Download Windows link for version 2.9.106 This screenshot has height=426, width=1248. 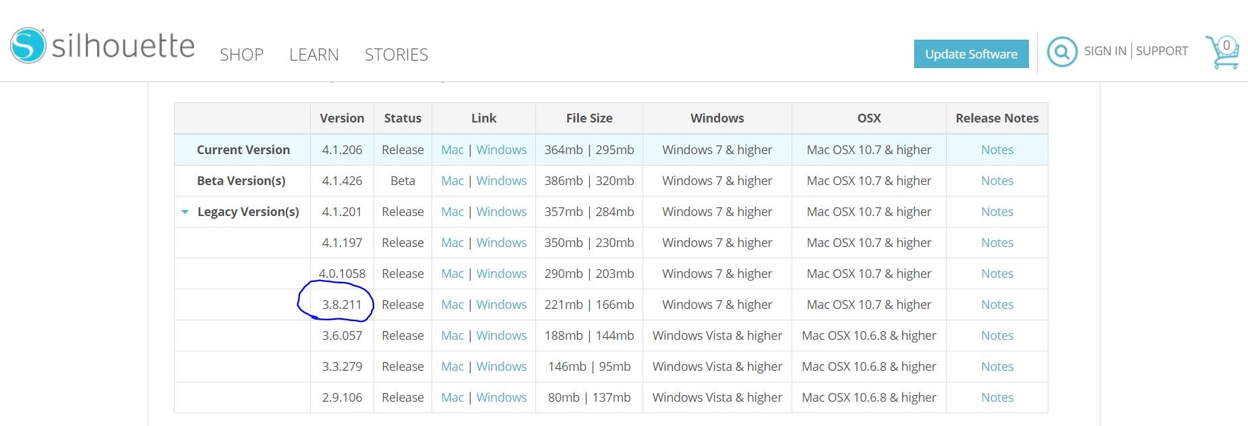tap(502, 398)
